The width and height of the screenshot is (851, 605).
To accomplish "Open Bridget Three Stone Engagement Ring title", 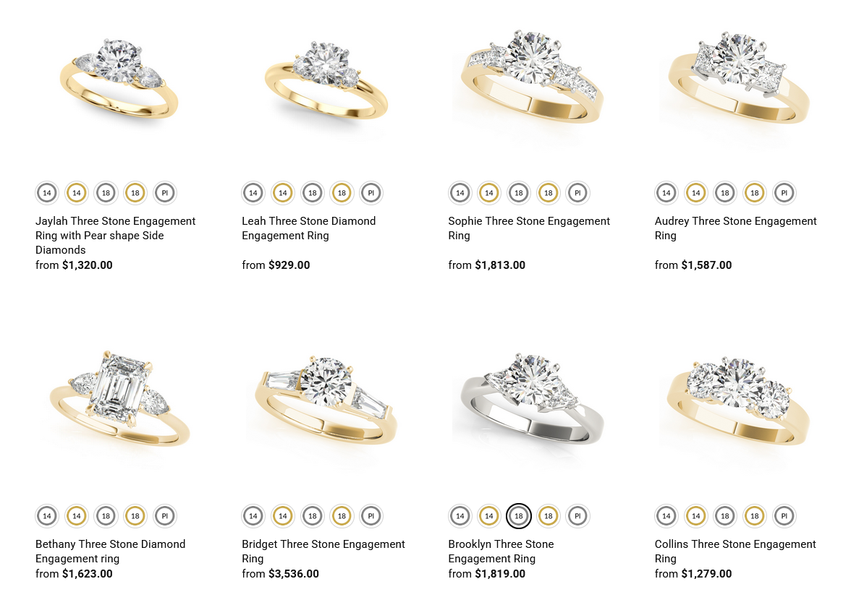I will pos(323,551).
